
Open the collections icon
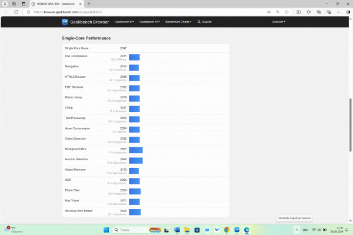[x=318, y=12]
